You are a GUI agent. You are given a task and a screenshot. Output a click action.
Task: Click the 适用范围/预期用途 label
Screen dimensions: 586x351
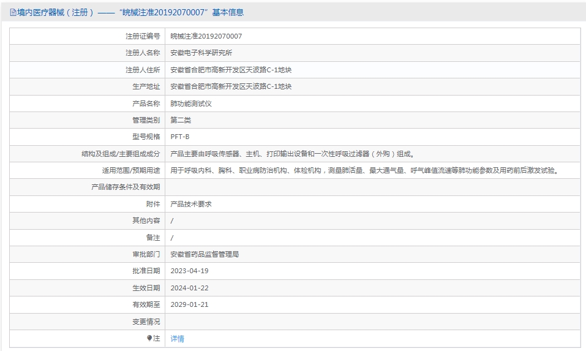(x=131, y=170)
